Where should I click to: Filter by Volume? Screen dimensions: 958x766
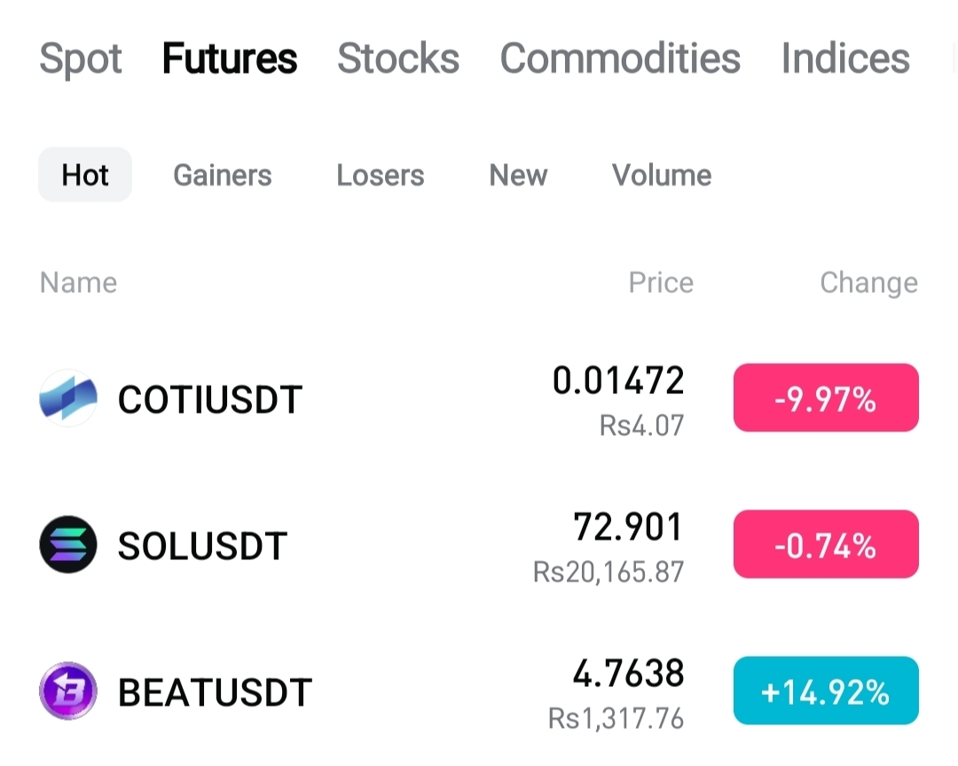coord(662,175)
